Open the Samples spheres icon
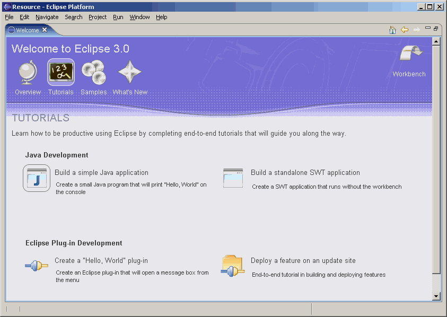 [x=93, y=72]
